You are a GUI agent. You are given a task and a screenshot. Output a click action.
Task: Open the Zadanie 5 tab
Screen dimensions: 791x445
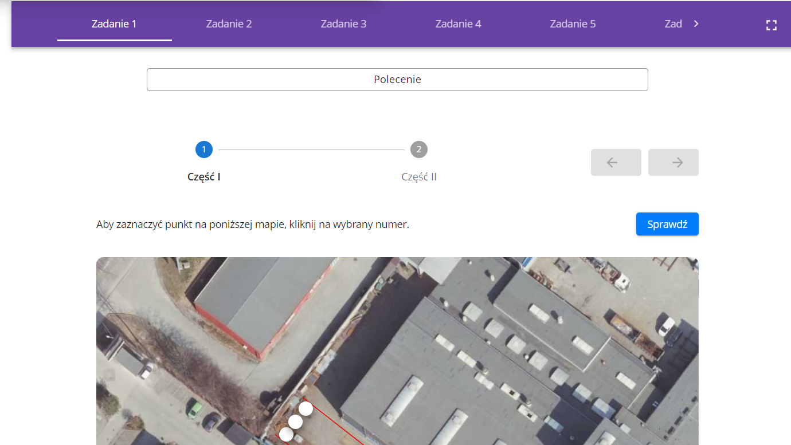573,24
